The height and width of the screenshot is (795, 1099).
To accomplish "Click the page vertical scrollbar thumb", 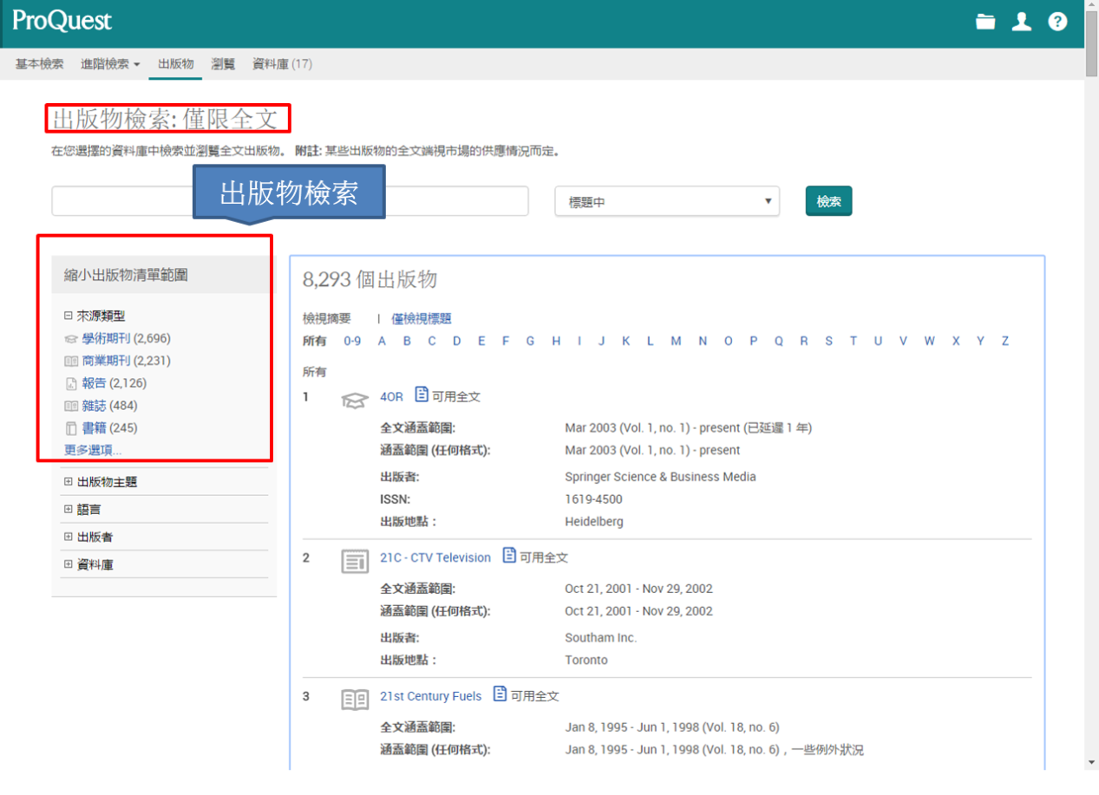I will point(1091,45).
